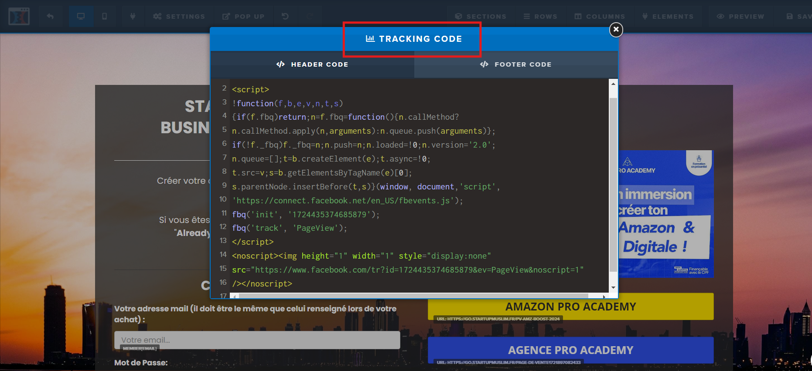Click the scroll-up arrow of the code editor
The height and width of the screenshot is (371, 812).
tap(613, 84)
